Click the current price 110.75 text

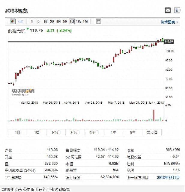click(37, 30)
